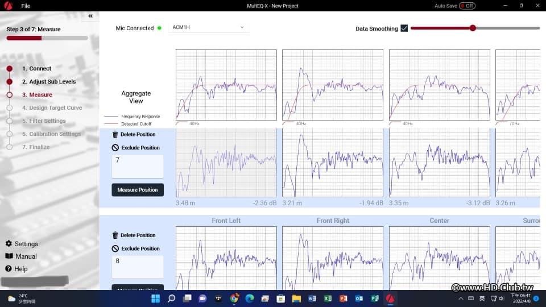Launch Project from taskbar
The height and width of the screenshot is (307, 546).
coord(375,298)
